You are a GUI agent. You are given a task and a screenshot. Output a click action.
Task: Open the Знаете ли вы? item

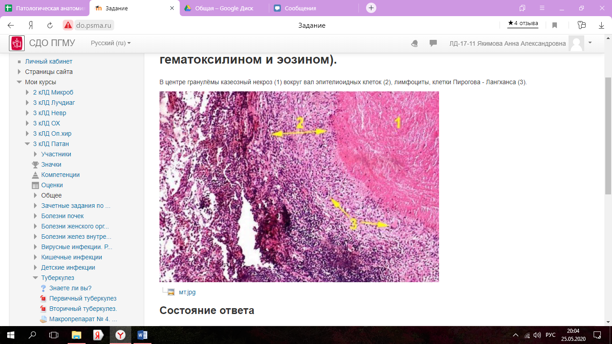[x=70, y=288]
